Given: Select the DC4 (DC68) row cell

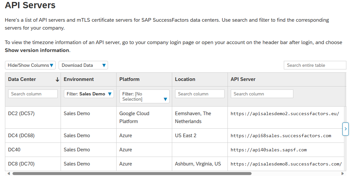Looking at the screenshot, I should tap(21, 136).
